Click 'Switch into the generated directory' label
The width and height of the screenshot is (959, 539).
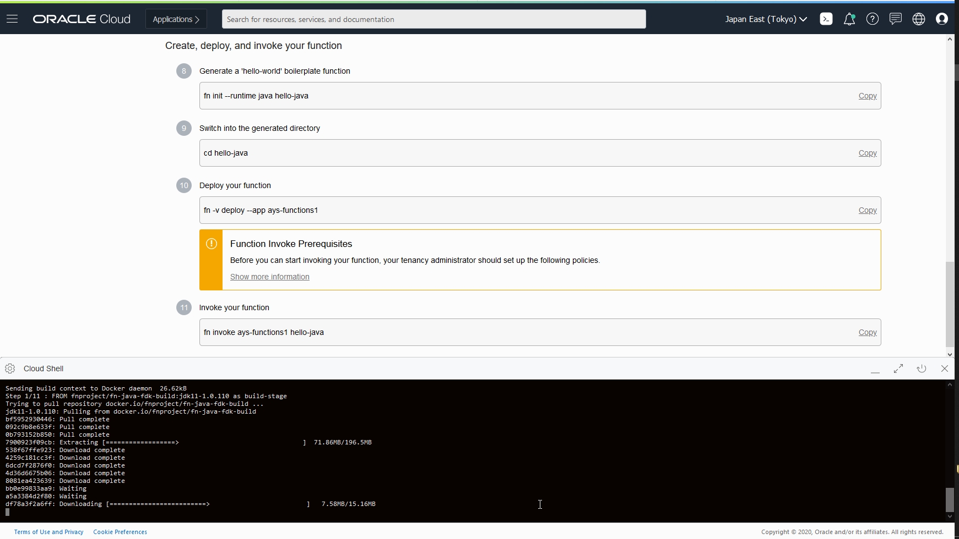point(259,128)
